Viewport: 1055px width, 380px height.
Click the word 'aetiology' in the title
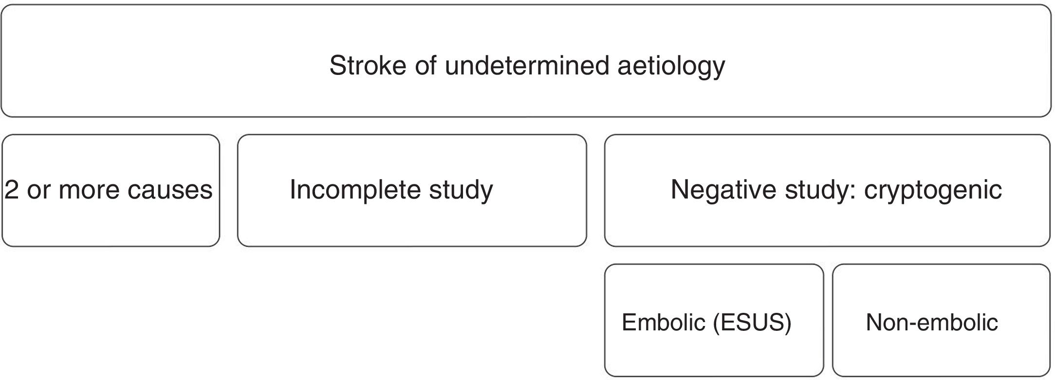click(671, 66)
